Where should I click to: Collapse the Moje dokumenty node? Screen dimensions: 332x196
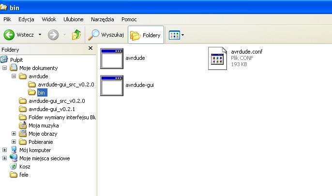(x=4, y=68)
